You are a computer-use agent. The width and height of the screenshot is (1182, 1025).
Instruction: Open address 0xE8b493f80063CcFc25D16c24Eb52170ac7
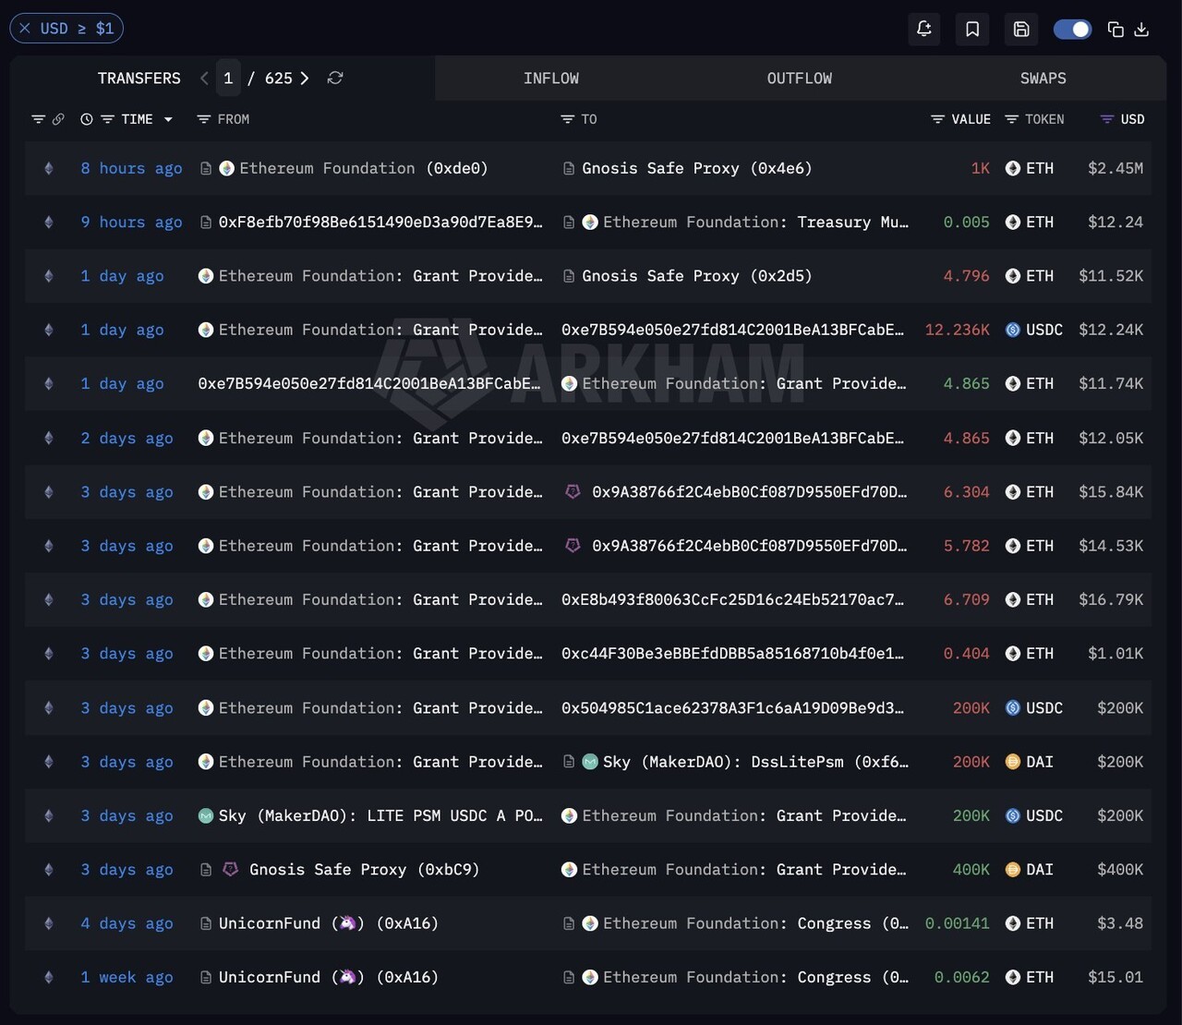tap(732, 599)
